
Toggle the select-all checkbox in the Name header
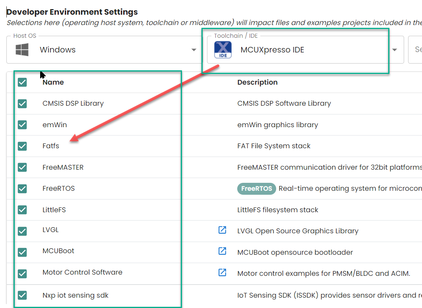tap(22, 82)
